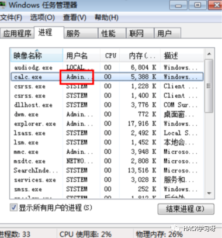Click the scrollbar up arrow
Viewport: 222px width, 238px height.
(209, 54)
